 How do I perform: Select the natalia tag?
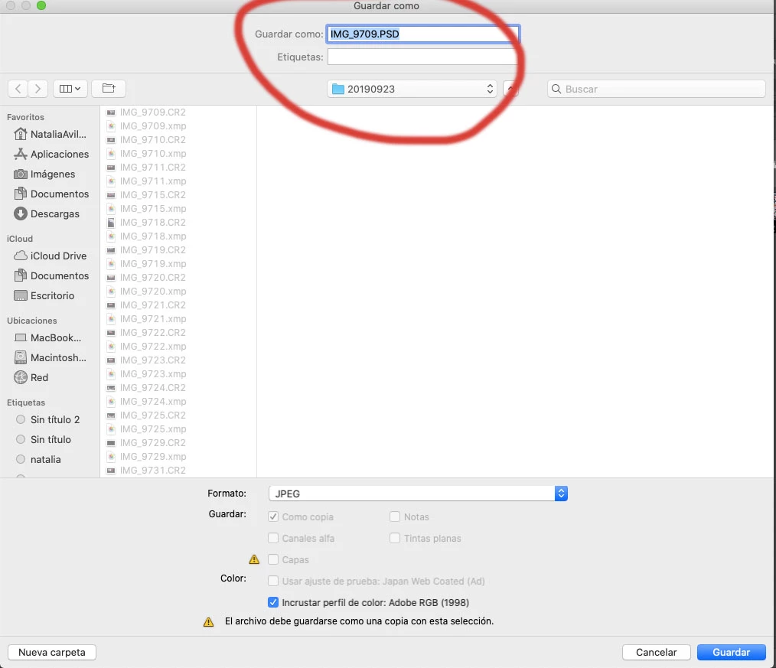pos(38,459)
